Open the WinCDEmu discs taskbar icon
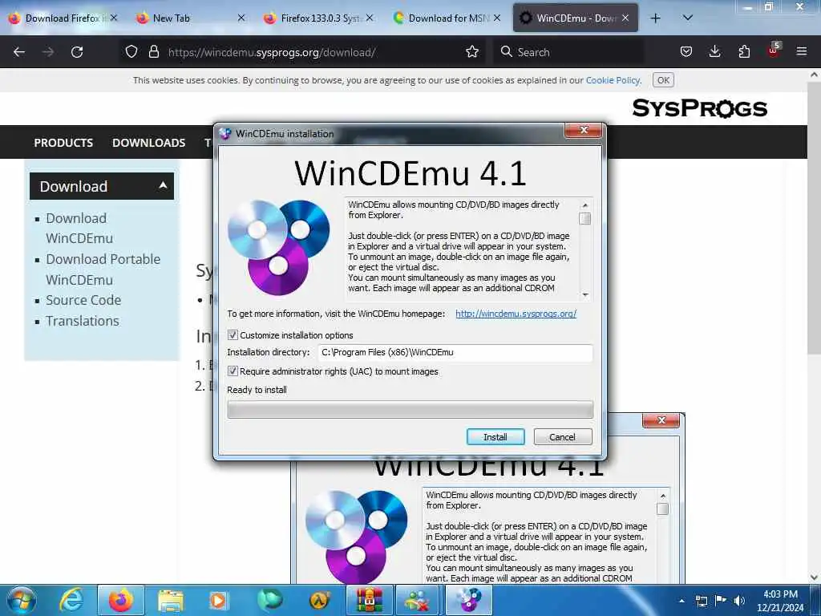 (469, 600)
